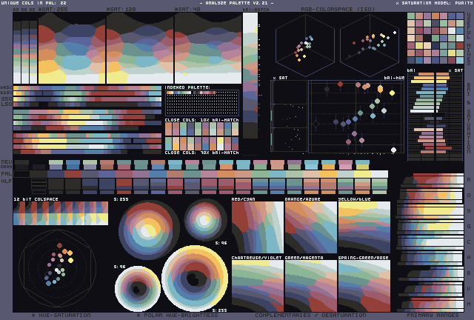Click the "UNIQUE COLS IN PAL: 22" text
Image resolution: width=474 pixels, height=320 pixels.
pyautogui.click(x=33, y=3)
